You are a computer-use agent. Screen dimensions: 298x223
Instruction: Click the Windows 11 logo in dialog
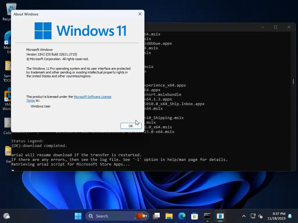click(80, 30)
